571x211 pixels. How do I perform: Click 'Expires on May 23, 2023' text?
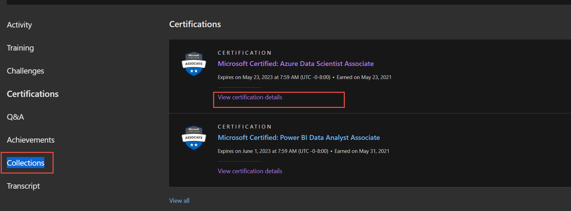click(274, 77)
